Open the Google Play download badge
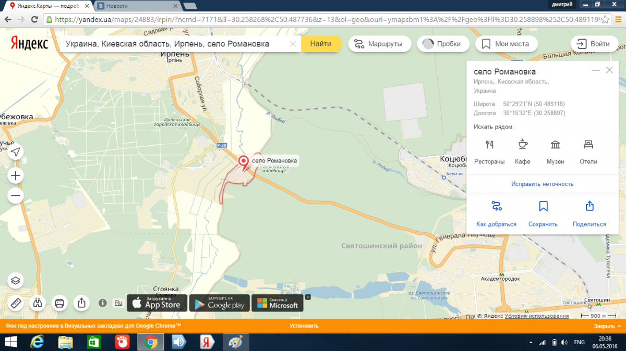This screenshot has height=351, width=626. tap(220, 303)
